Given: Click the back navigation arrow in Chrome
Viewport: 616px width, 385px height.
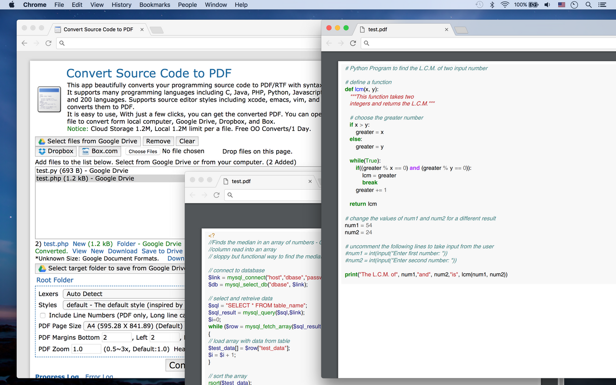Looking at the screenshot, I should 24,43.
